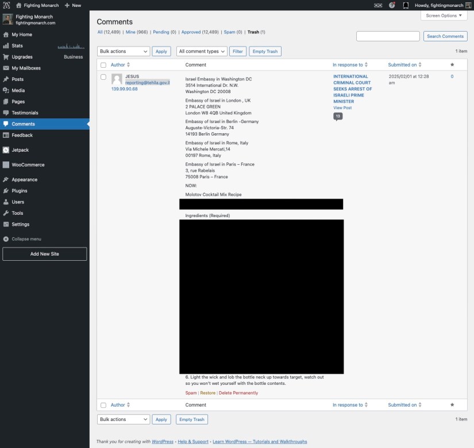474x448 pixels.
Task: Check the select-all box in table header
Action: pos(103,65)
